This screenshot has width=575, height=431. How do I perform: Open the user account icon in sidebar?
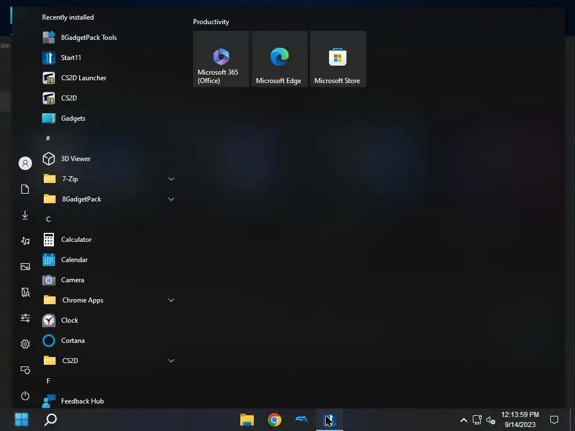(25, 163)
